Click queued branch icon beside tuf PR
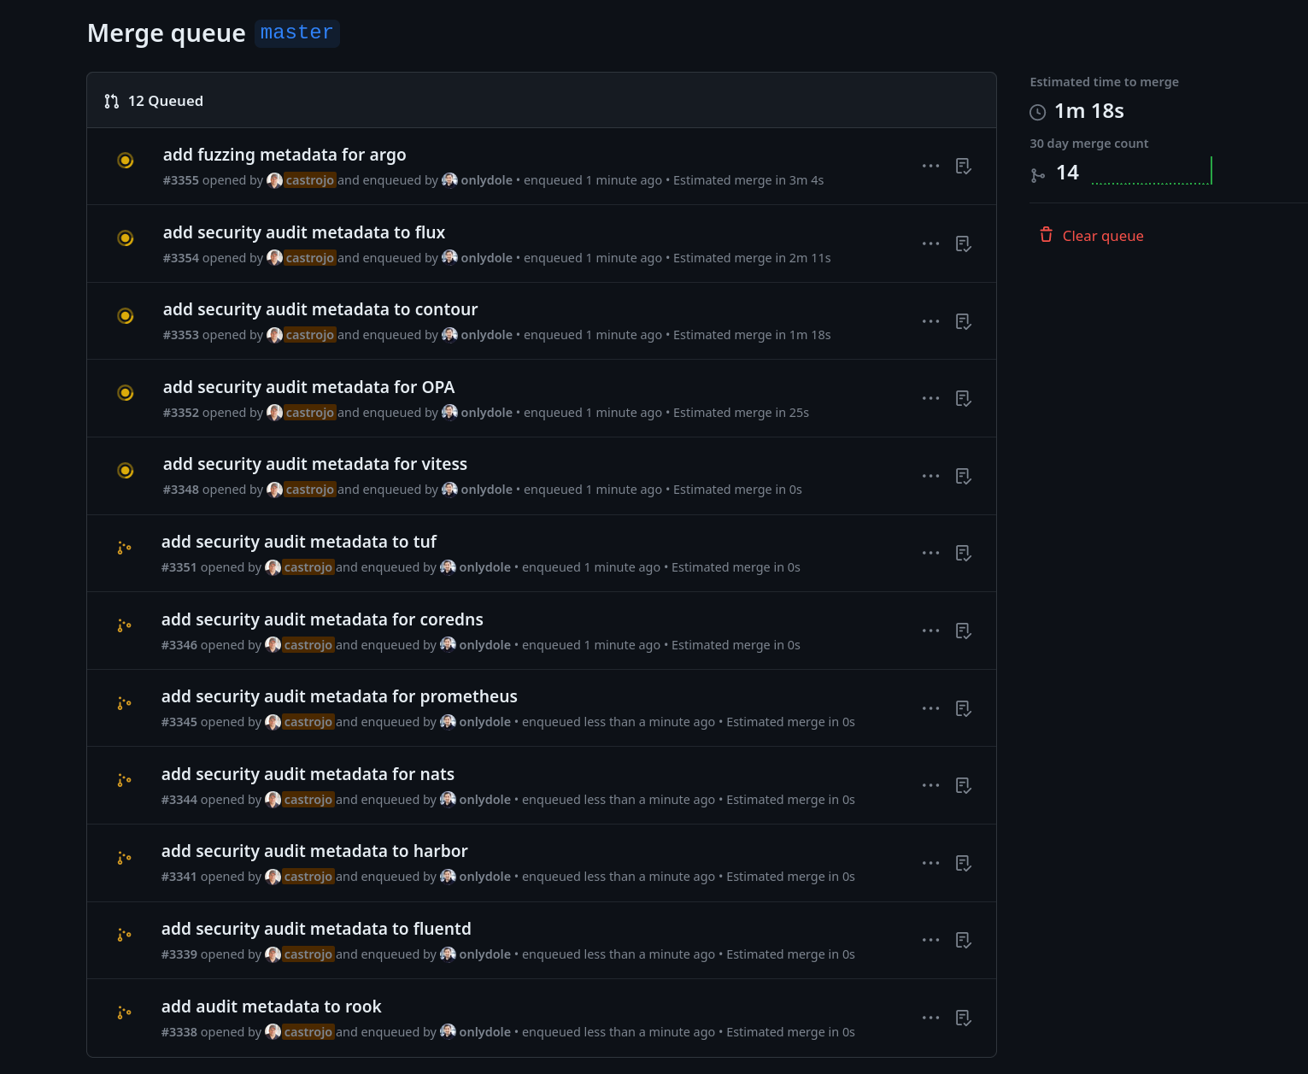This screenshot has width=1308, height=1074. (124, 548)
